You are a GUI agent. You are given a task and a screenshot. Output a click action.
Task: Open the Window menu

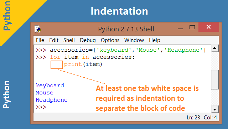[x=134, y=40]
